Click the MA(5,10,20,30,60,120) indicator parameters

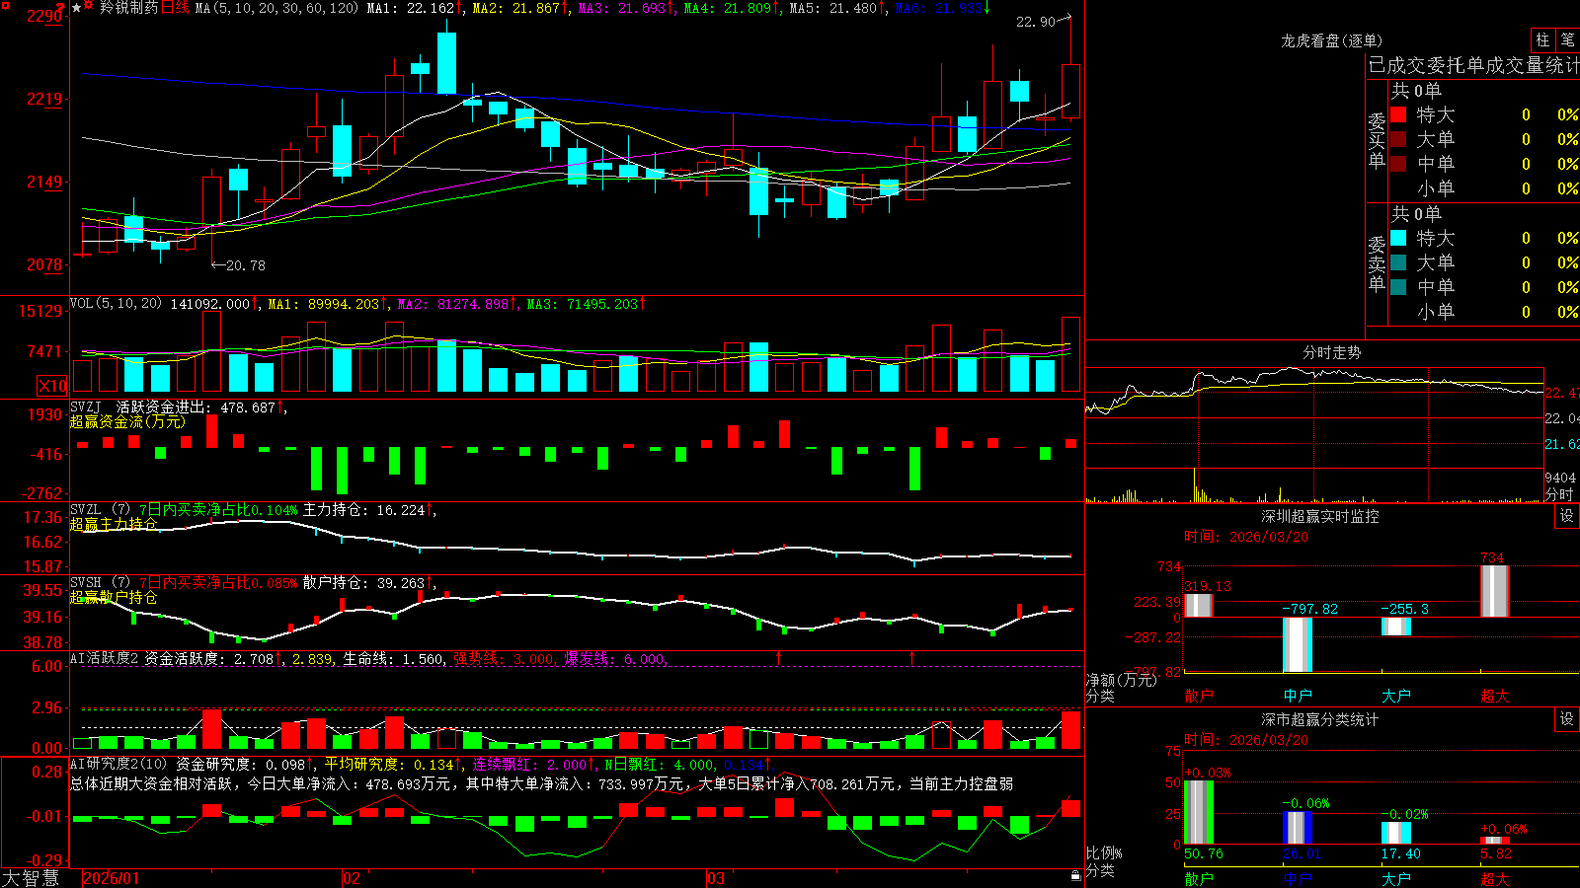coord(276,8)
